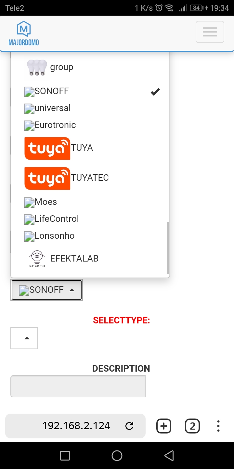The height and width of the screenshot is (469, 234).
Task: Click the checkmark next to SONOFF
Action: click(x=155, y=92)
